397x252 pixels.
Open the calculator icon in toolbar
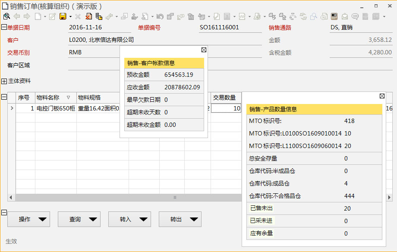point(334,17)
